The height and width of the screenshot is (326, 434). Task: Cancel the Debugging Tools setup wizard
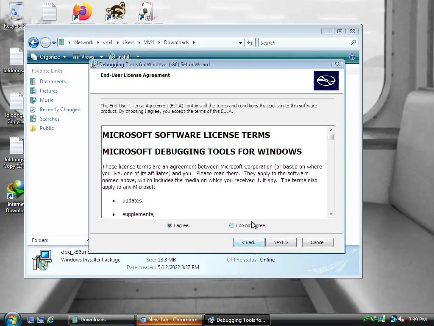(x=317, y=242)
